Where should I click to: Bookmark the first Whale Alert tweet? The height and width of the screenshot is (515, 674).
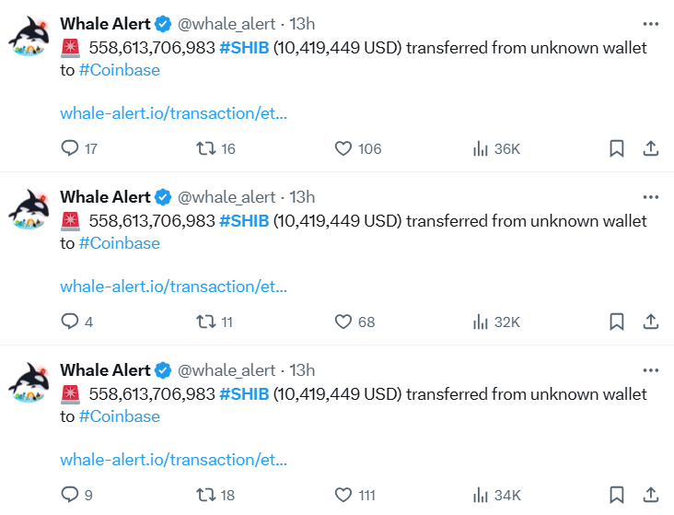coord(617,148)
